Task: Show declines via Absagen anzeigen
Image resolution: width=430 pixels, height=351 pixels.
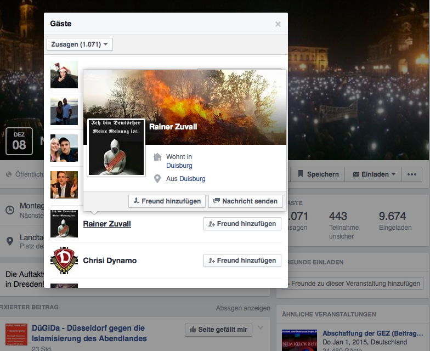Action: coord(242,308)
